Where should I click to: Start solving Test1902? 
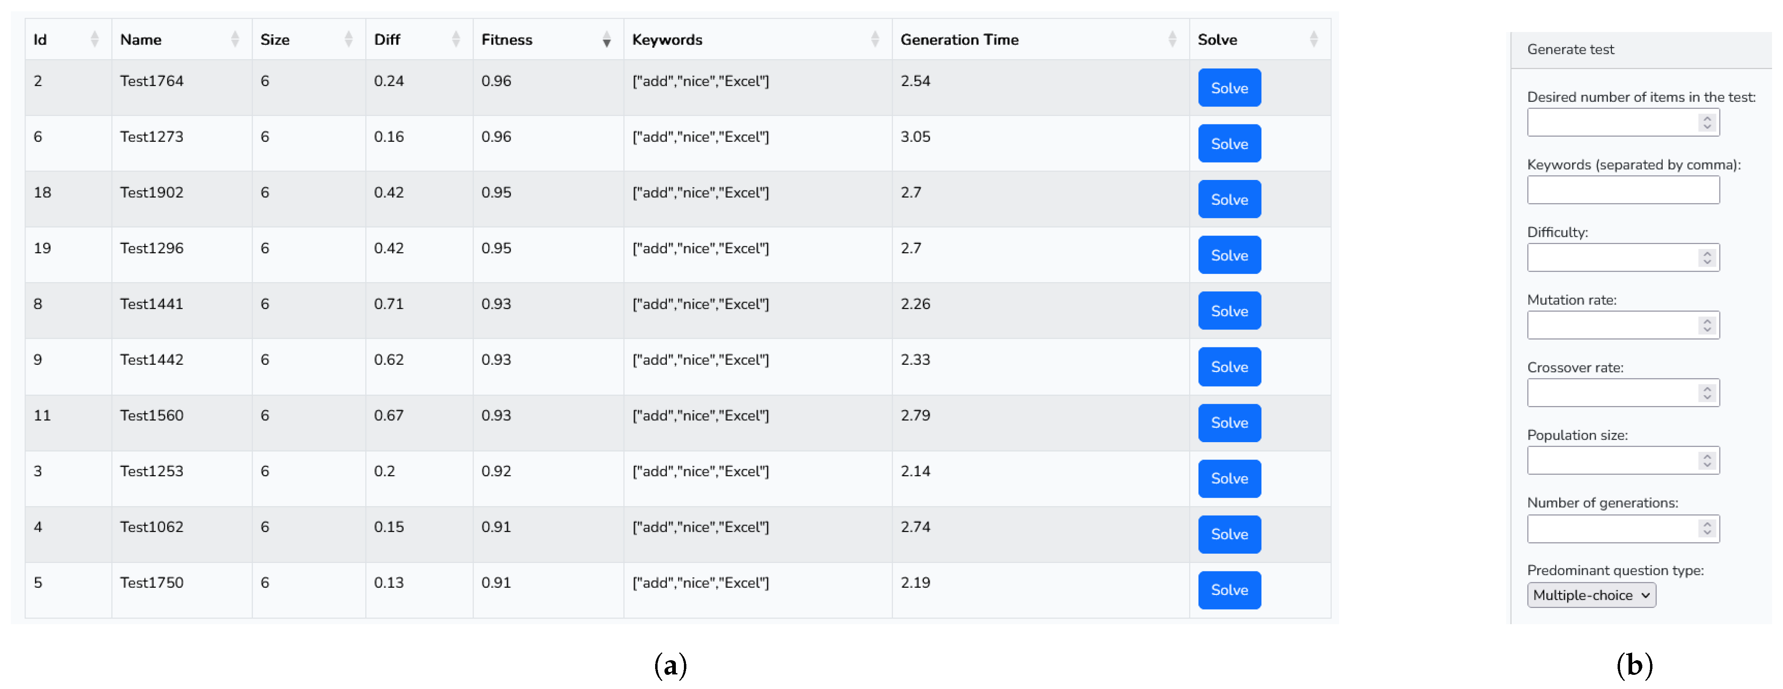pos(1229,199)
